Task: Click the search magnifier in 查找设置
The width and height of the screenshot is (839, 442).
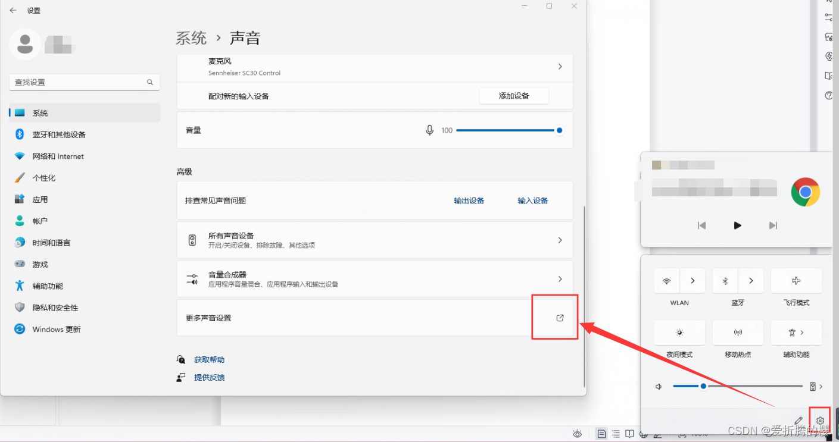Action: [150, 82]
